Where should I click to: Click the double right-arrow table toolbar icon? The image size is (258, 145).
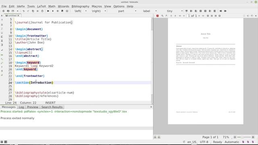click(225, 11)
